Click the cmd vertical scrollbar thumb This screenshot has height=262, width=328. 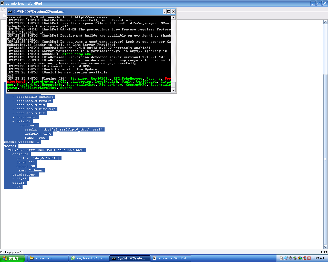[173, 85]
